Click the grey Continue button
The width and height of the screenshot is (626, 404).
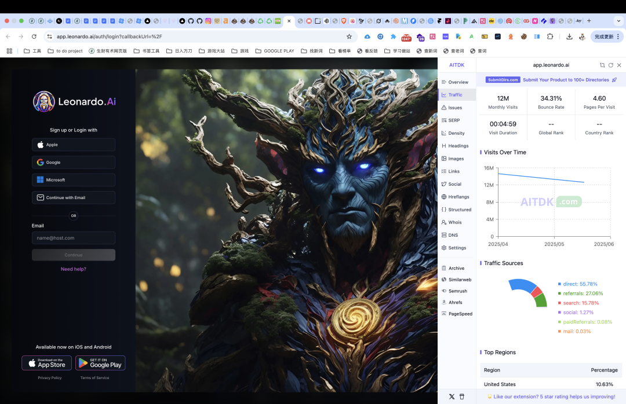(x=74, y=255)
